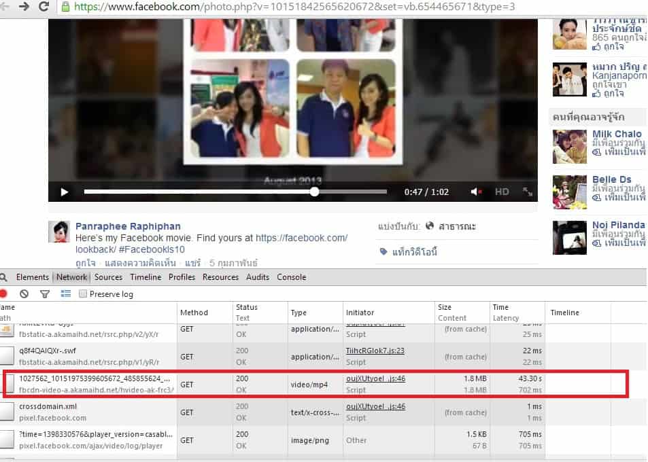Click the Timeline column header
This screenshot has width=648, height=462.
pyautogui.click(x=564, y=313)
